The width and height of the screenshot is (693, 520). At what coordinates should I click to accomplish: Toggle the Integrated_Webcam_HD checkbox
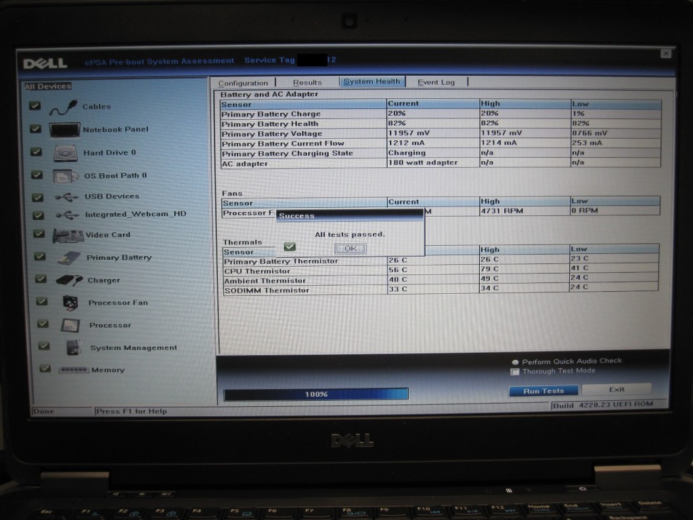point(39,215)
